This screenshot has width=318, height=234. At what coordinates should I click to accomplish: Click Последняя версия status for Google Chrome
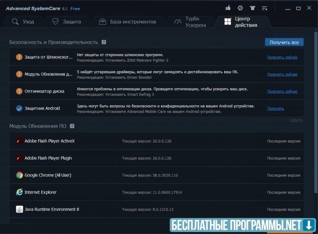[283, 175]
